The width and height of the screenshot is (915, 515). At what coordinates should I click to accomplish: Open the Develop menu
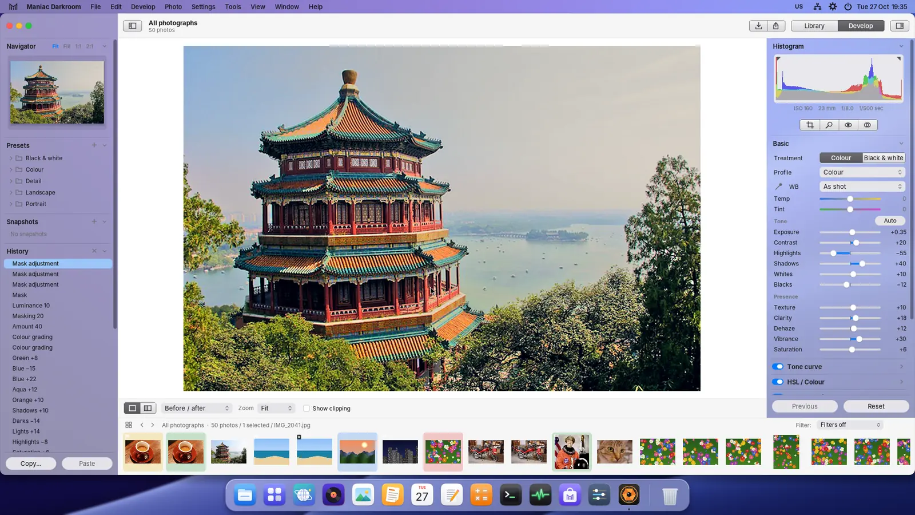(143, 7)
